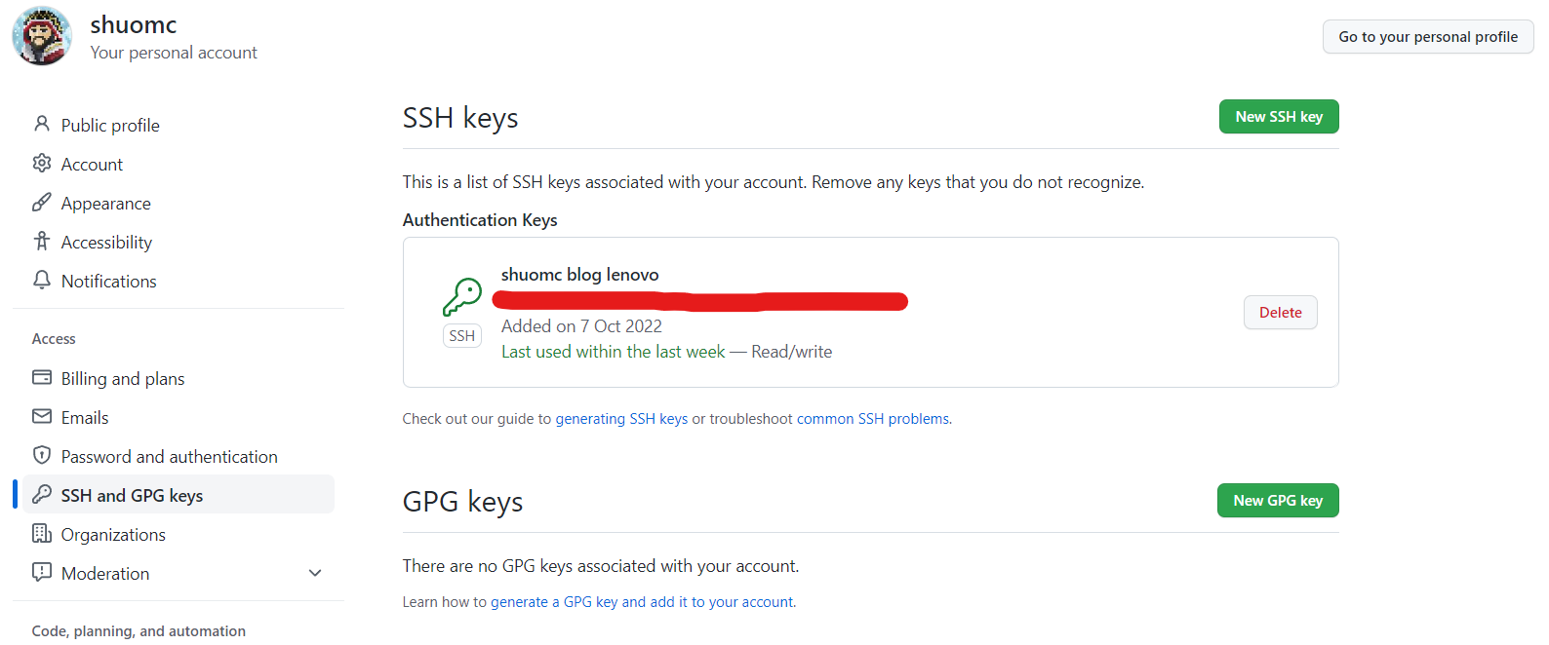Go to your personal profile
The image size is (1549, 645).
pyautogui.click(x=1427, y=37)
